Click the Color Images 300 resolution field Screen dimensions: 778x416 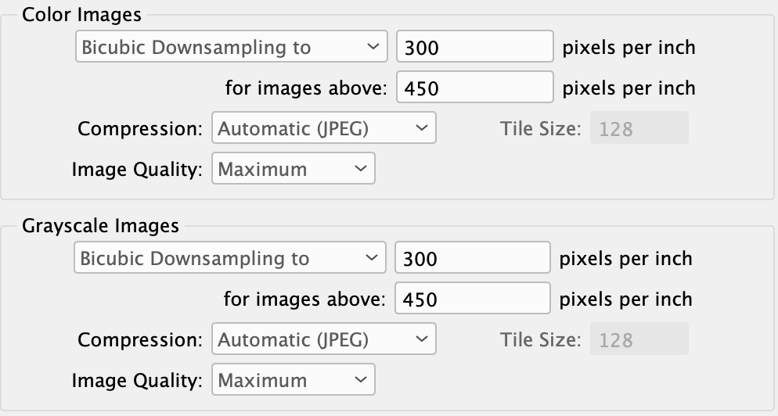[475, 47]
